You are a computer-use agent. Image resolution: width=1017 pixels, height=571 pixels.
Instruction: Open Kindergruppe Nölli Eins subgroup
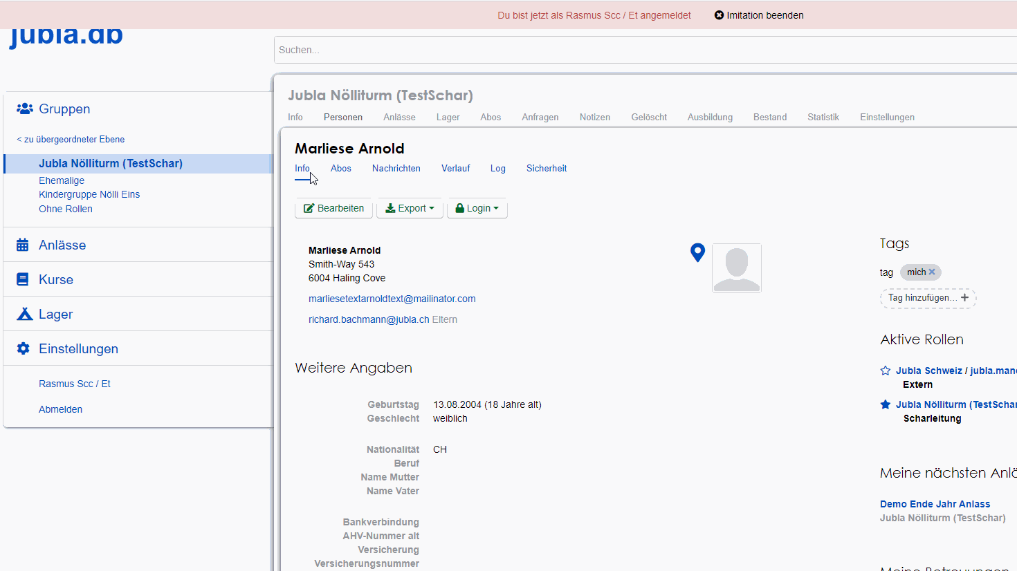click(x=89, y=194)
